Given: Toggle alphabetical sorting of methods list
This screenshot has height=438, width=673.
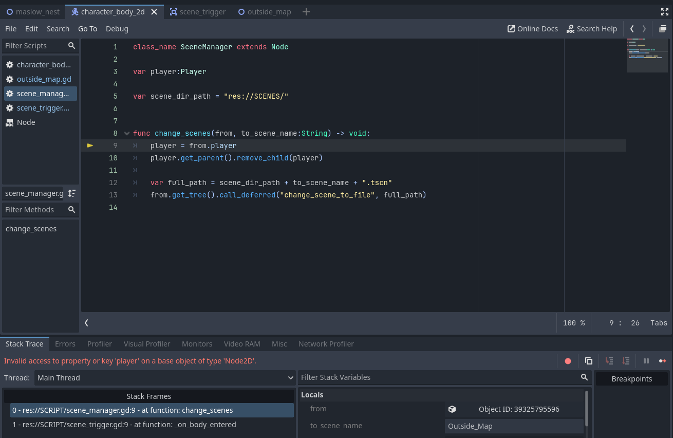Looking at the screenshot, I should [x=72, y=193].
